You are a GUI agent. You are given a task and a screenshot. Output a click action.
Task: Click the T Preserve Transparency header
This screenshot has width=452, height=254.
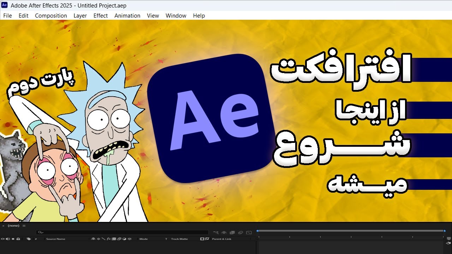(x=166, y=239)
